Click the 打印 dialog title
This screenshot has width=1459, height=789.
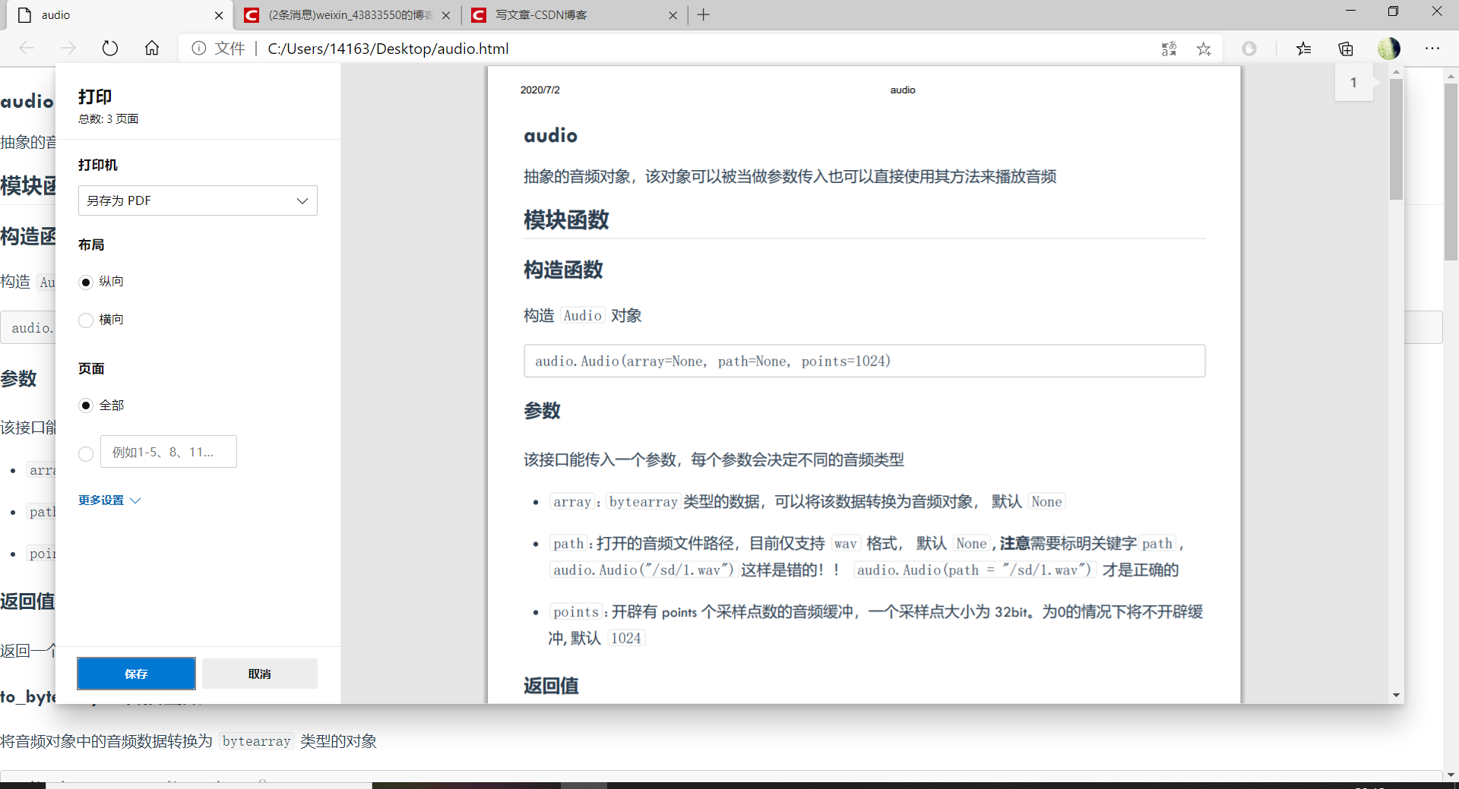(95, 96)
